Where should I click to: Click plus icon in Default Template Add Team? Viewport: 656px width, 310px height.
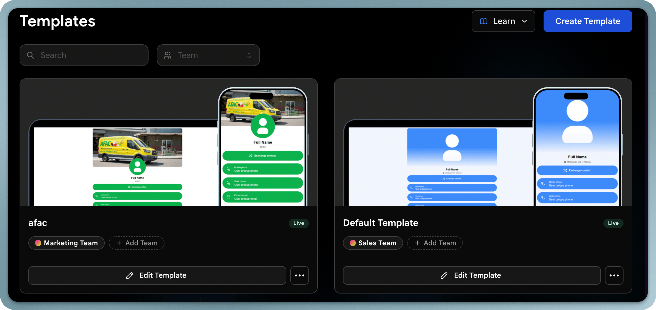point(417,243)
